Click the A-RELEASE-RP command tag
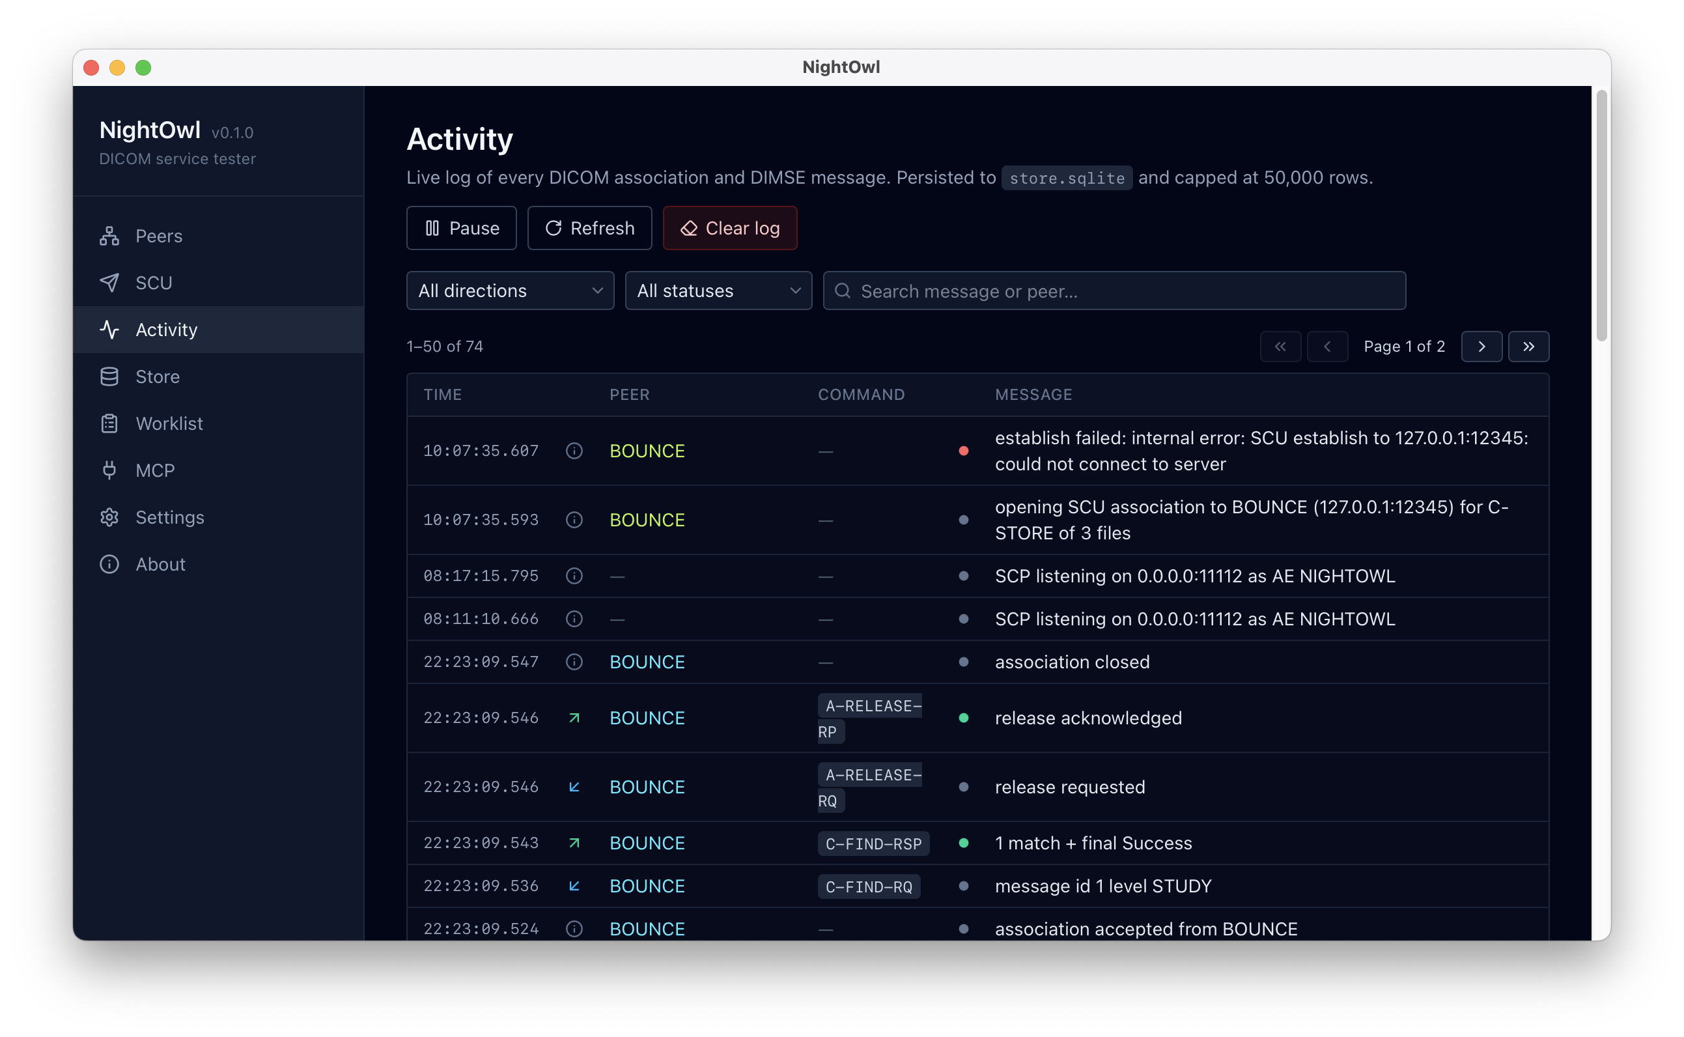This screenshot has width=1684, height=1037. (869, 718)
